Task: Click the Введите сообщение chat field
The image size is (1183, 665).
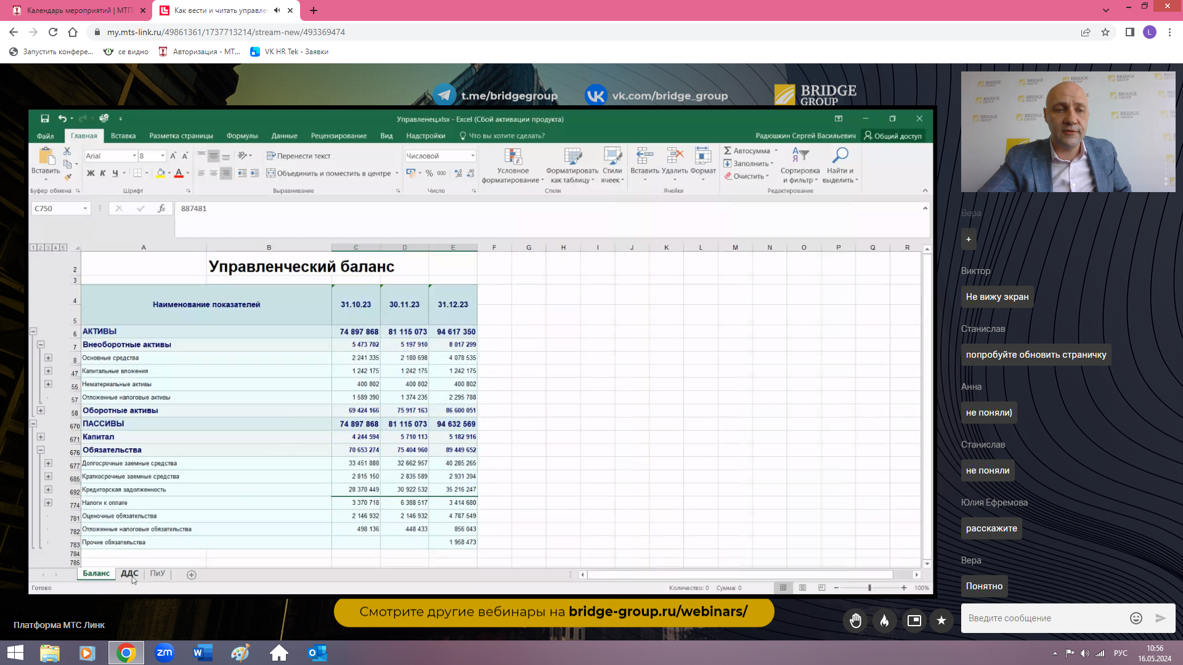Action: point(1043,618)
